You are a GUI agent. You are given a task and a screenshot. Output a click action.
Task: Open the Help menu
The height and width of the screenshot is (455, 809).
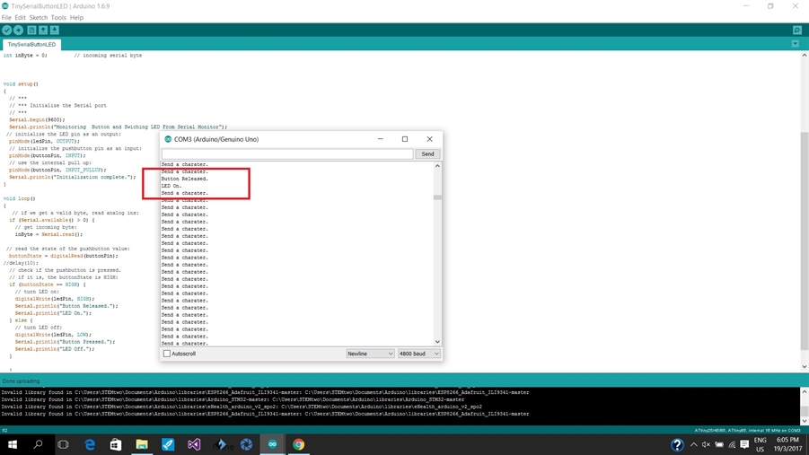click(76, 18)
